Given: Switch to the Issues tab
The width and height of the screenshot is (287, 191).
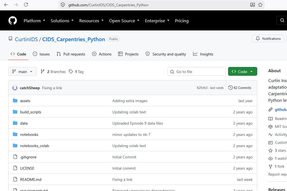Looking at the screenshot, I should 41,54.
